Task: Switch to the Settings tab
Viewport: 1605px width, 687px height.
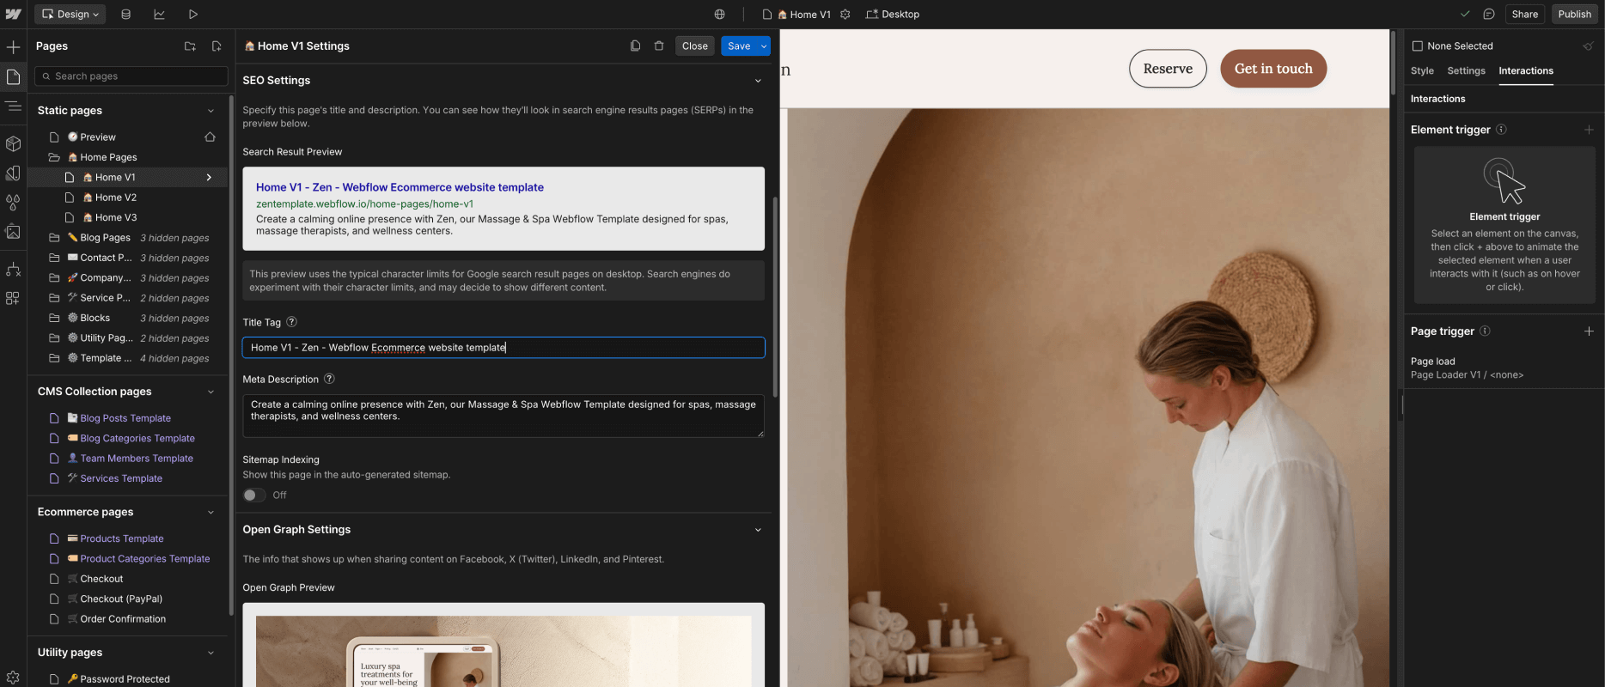Action: (x=1466, y=71)
